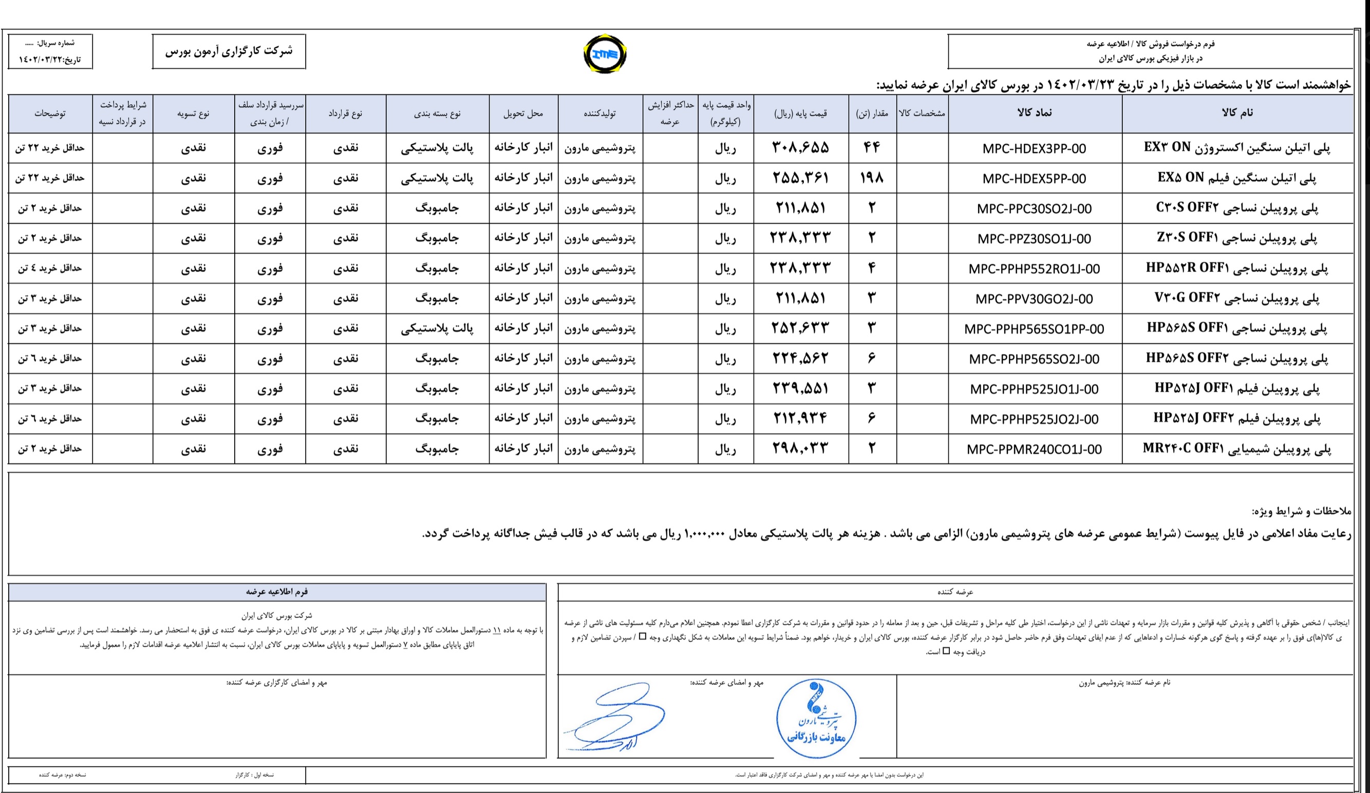Click the brokerage title 'شرکت کارگزاری آرمون بورس'
Image resolution: width=1370 pixels, height=793 pixels.
pyautogui.click(x=229, y=52)
